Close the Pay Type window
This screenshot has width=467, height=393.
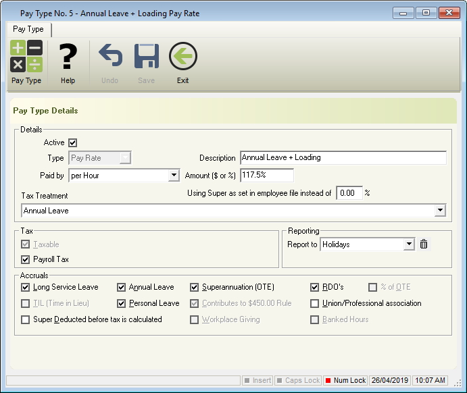click(x=449, y=13)
